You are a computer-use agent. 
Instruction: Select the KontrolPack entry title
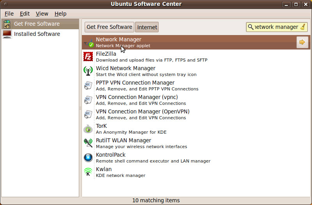pyautogui.click(x=111, y=155)
